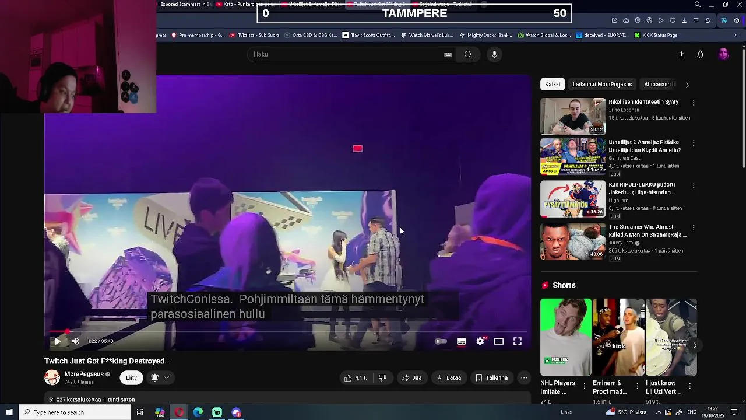
Task: Open Microsoft Edge from taskbar
Action: click(x=198, y=412)
